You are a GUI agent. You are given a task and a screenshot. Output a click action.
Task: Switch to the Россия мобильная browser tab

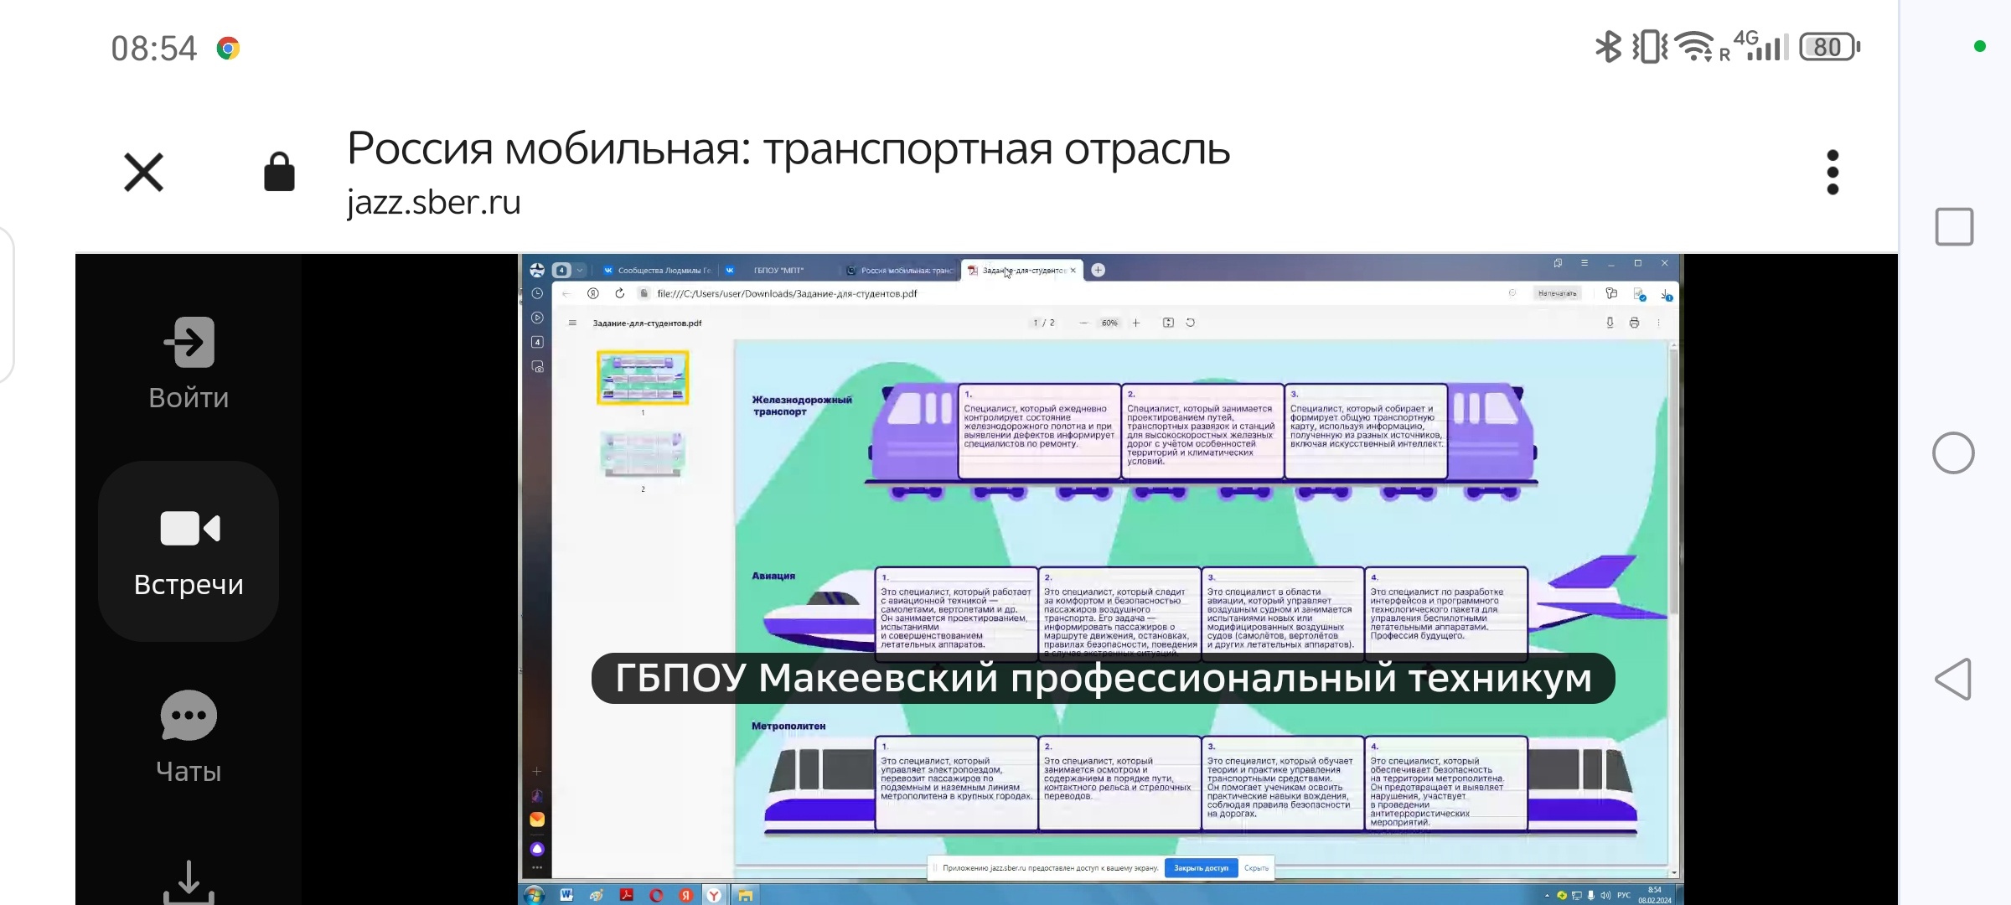(x=900, y=270)
